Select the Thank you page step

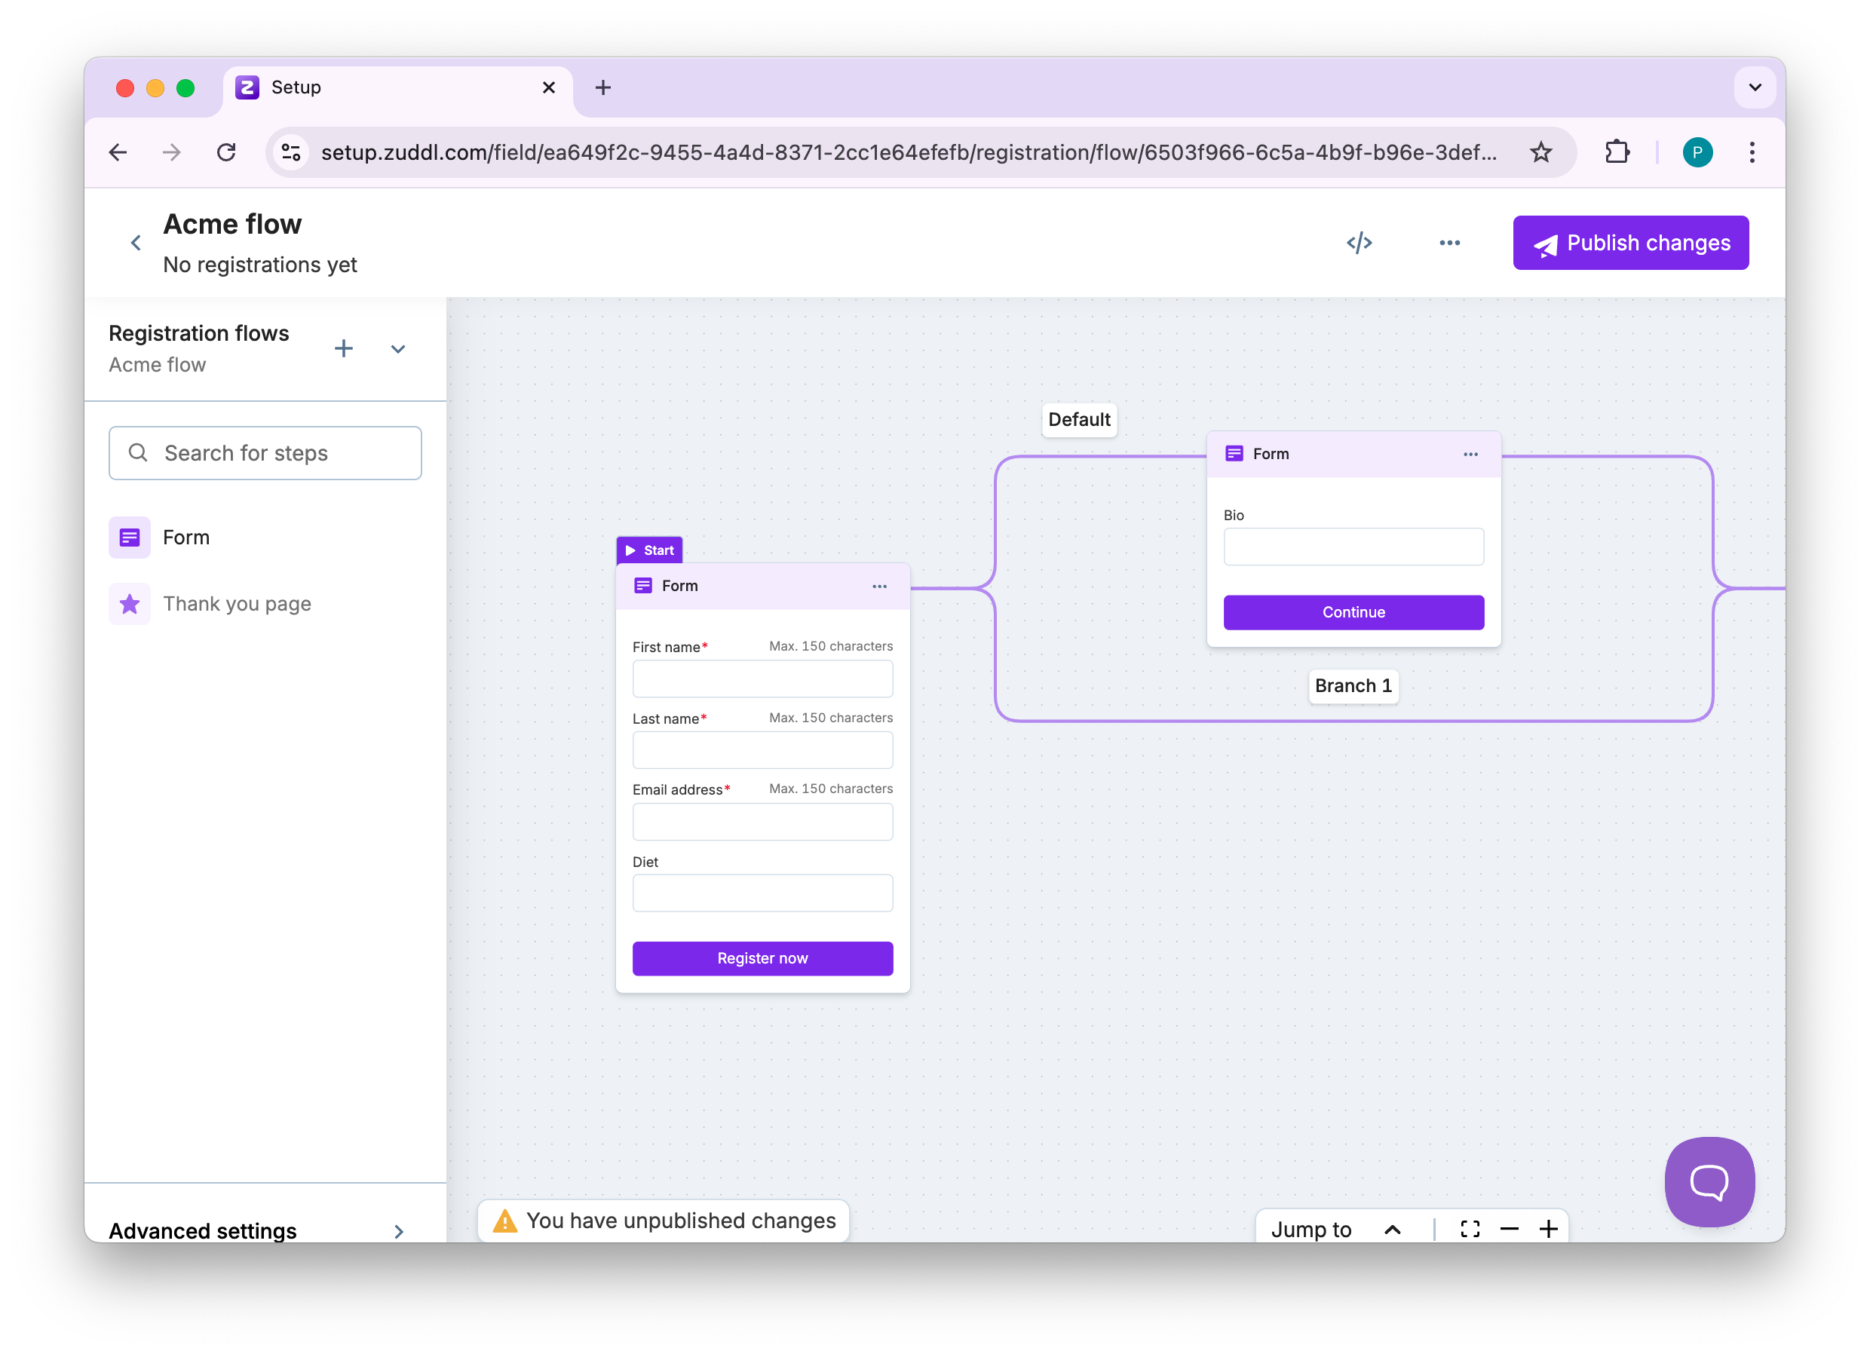236,604
